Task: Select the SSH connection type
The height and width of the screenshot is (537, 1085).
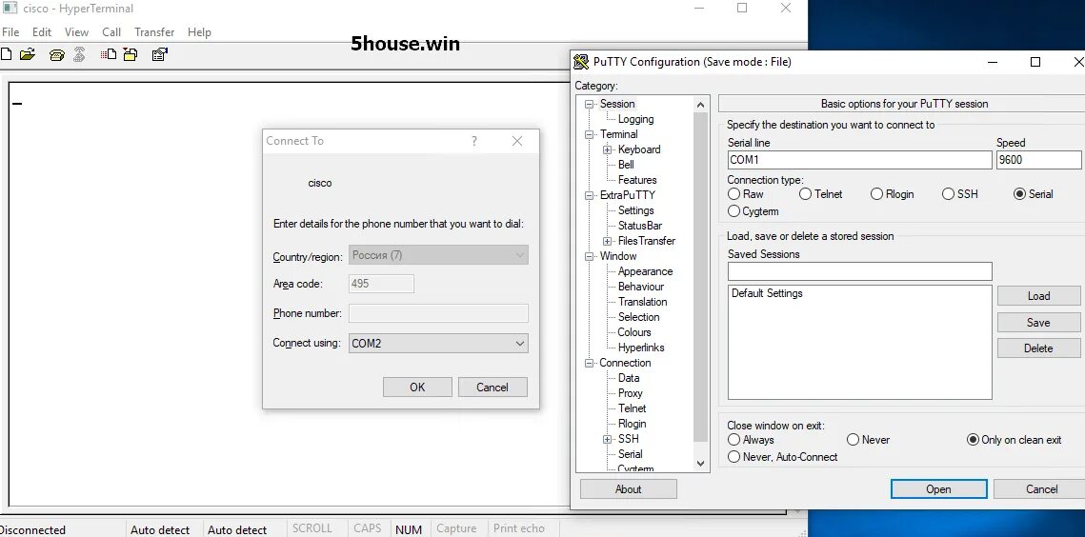Action: (948, 194)
